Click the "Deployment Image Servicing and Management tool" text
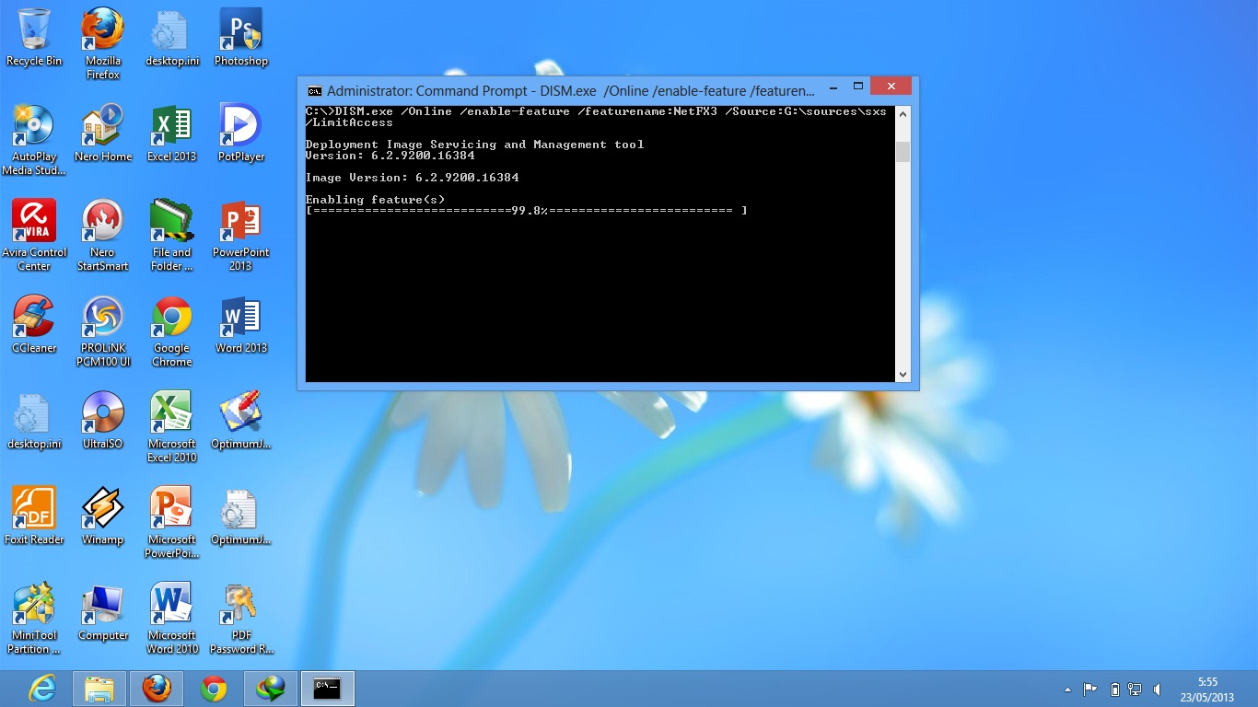The height and width of the screenshot is (707, 1258). pos(474,145)
